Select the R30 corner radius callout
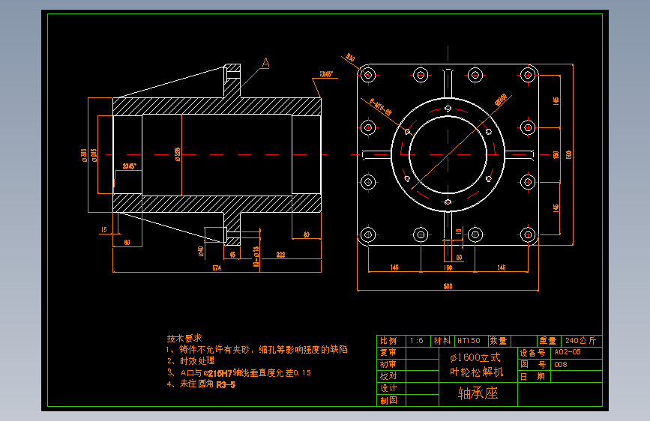 click(x=350, y=58)
